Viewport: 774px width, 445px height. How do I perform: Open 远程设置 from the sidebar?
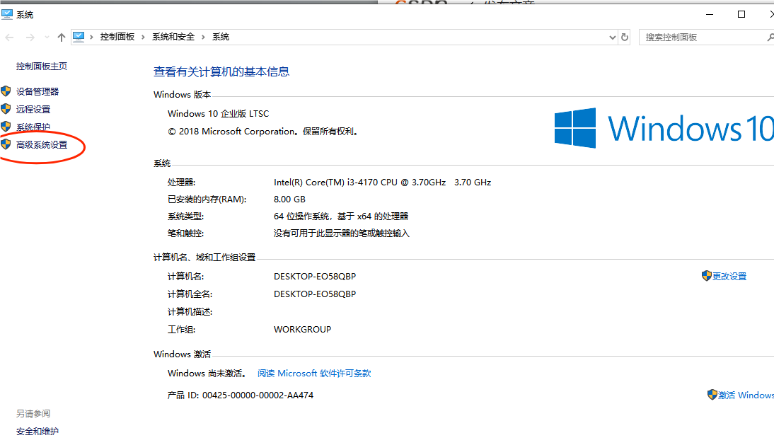coord(33,109)
